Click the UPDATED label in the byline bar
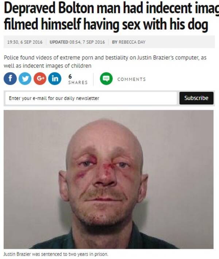The width and height of the screenshot is (219, 259). (x=59, y=42)
